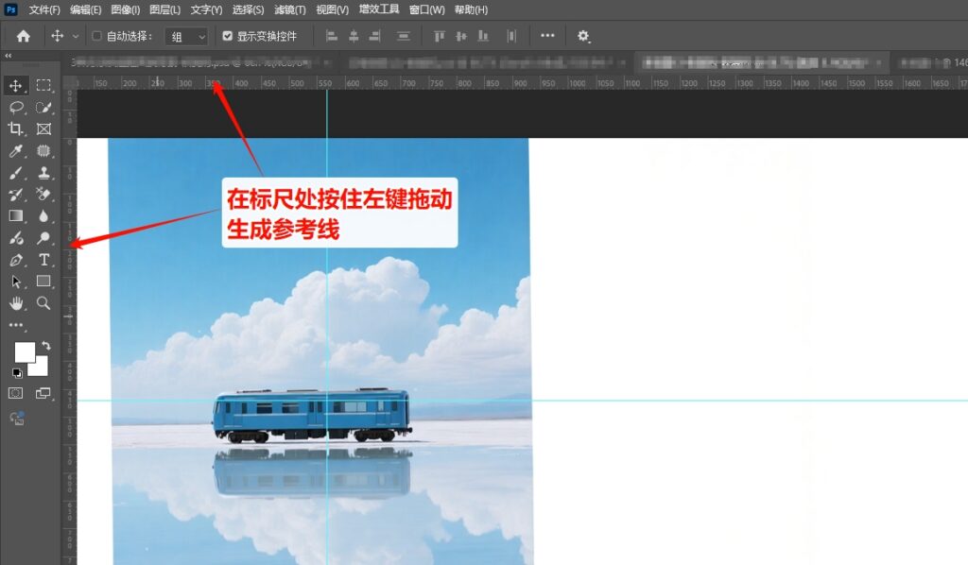Select the Eyedropper tool
Screen dimensions: 968x565
tap(15, 151)
